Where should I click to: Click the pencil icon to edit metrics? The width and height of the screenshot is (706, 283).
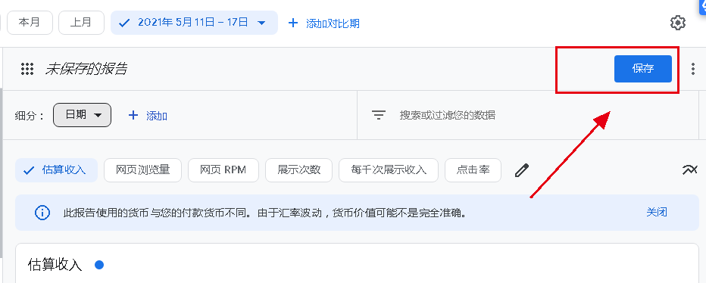pos(522,170)
